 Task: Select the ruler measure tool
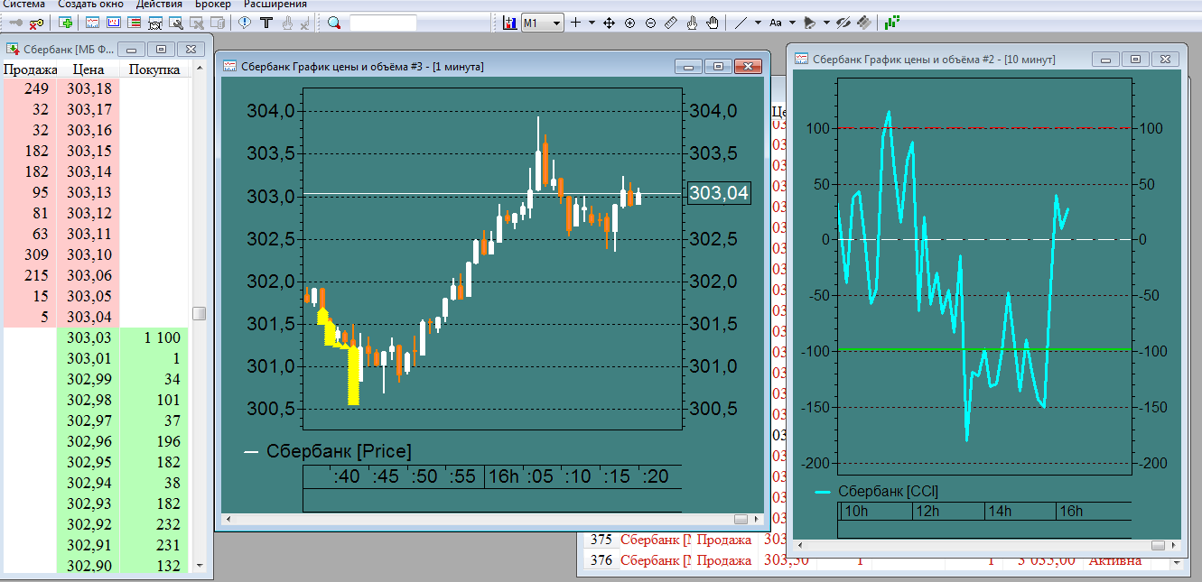(x=671, y=23)
